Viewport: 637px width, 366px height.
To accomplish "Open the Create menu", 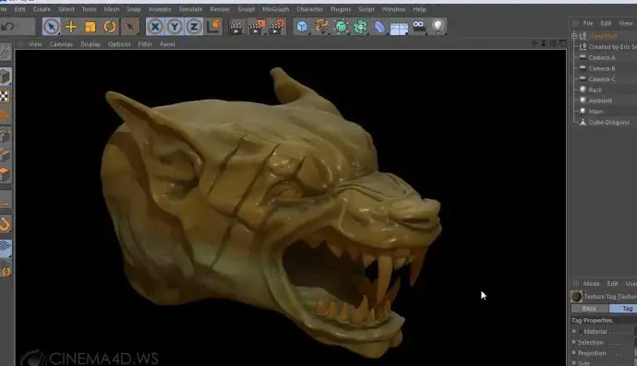I will tap(42, 9).
